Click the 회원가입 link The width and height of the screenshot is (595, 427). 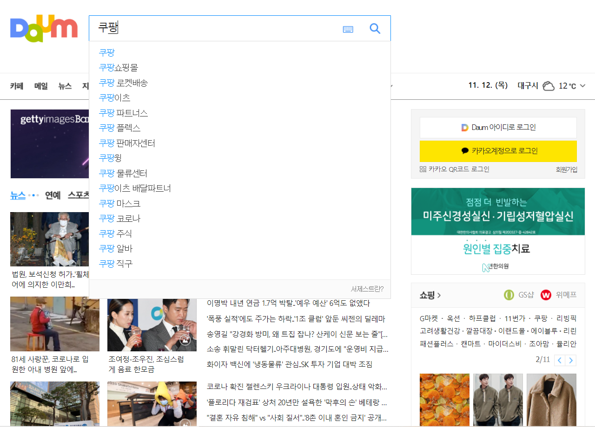[x=567, y=169]
